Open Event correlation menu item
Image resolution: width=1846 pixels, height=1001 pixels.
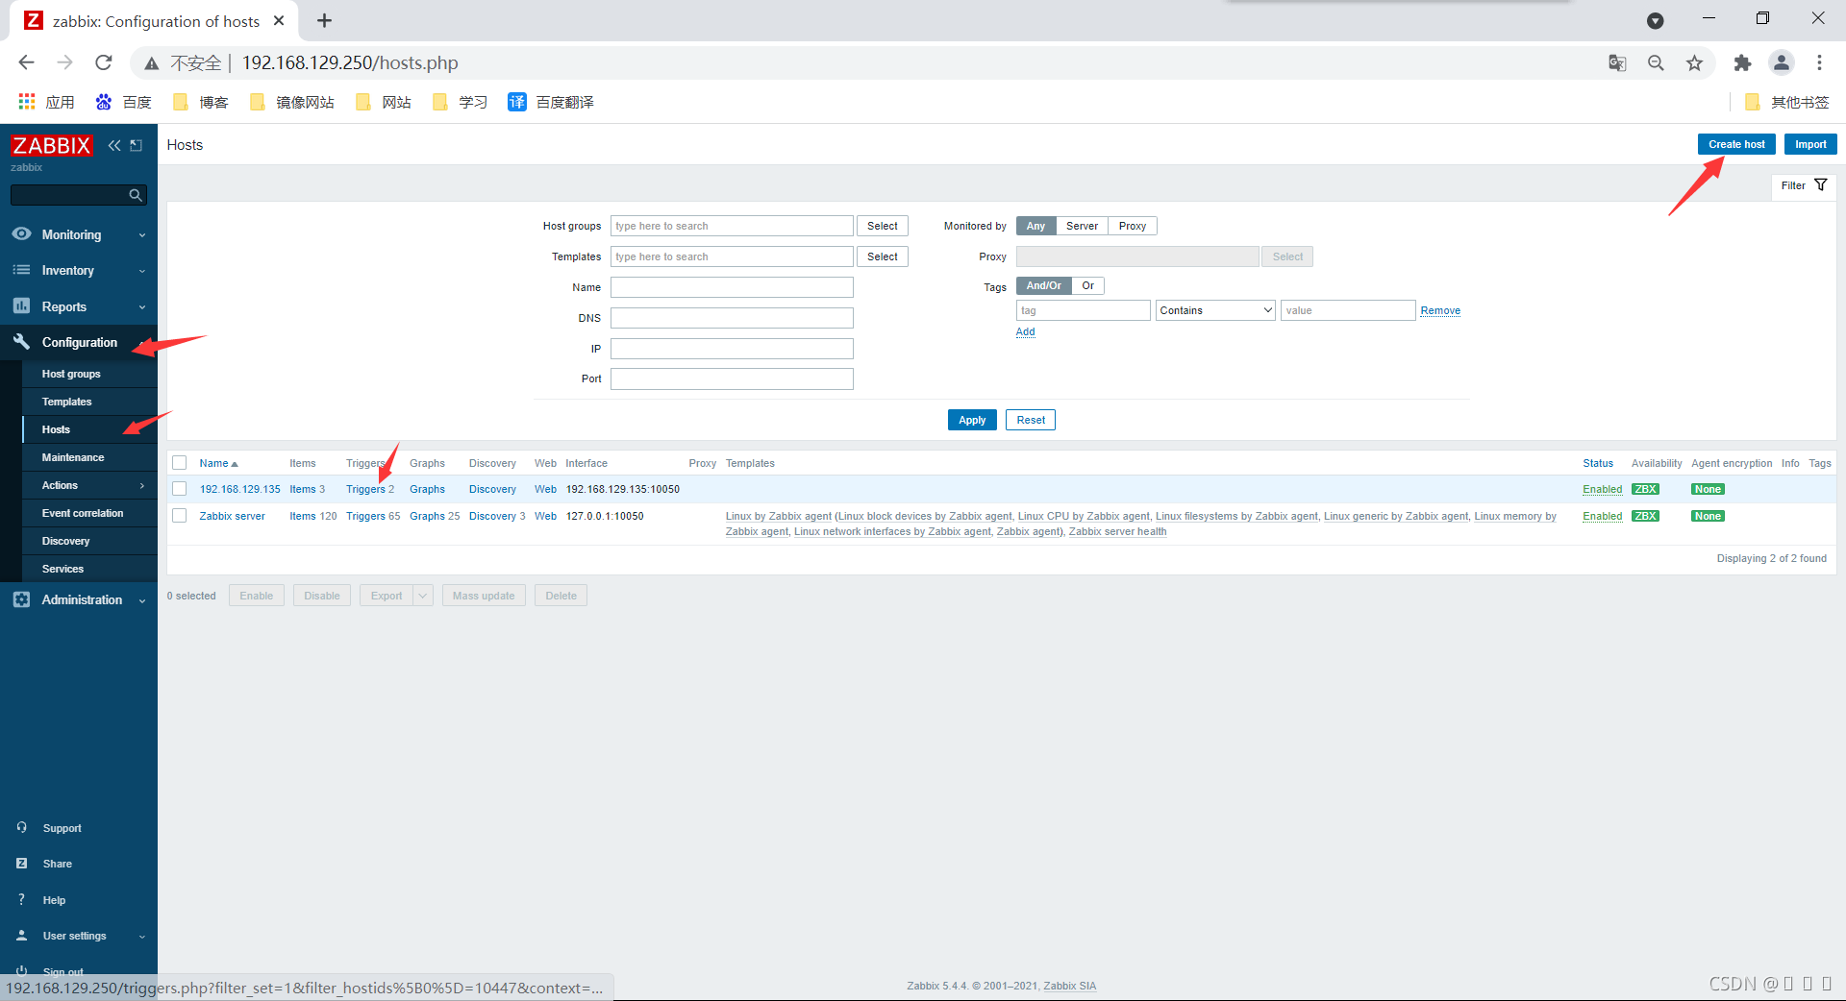point(83,513)
